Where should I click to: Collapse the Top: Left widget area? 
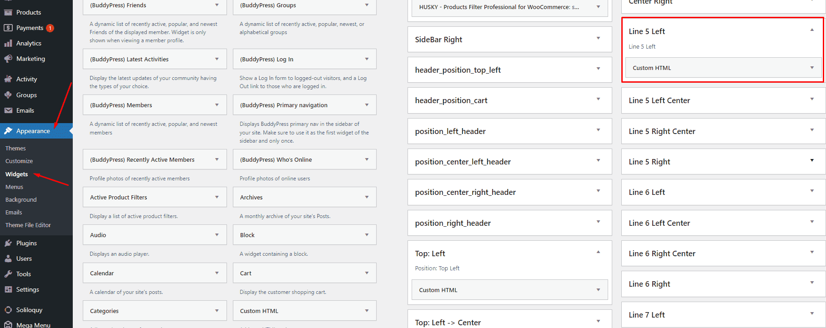[x=598, y=252]
